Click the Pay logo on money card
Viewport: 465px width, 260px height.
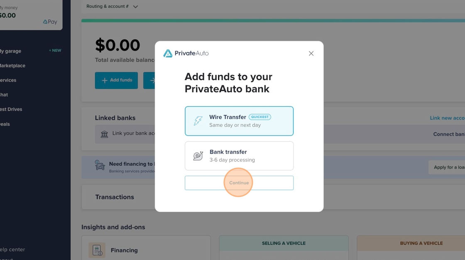point(50,22)
